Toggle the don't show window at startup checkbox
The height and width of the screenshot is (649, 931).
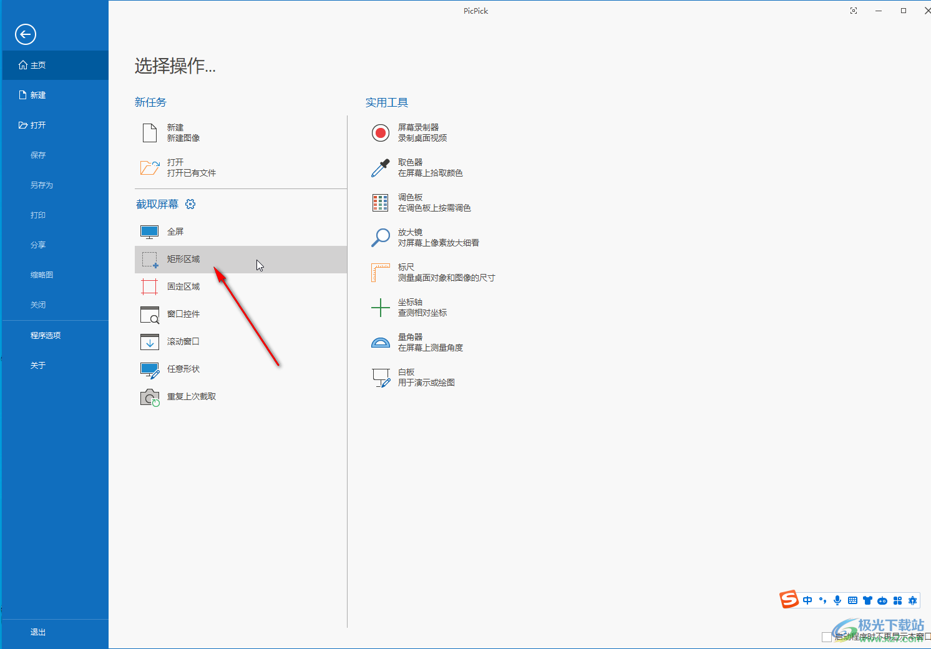click(x=827, y=637)
